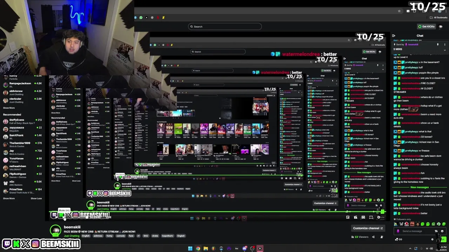The image size is (449, 252).
Task: Click the user icon next to share
Action: click(382, 237)
